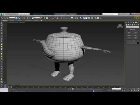This screenshot has width=140, height=105.
Task: Toggle the Snaps Toggle on main toolbar
Action: tap(50, 18)
